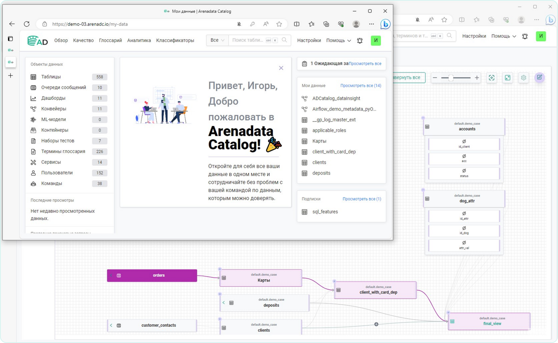The width and height of the screenshot is (558, 343).
Task: Select the 'final_view' node in the lineage graph
Action: 489,321
